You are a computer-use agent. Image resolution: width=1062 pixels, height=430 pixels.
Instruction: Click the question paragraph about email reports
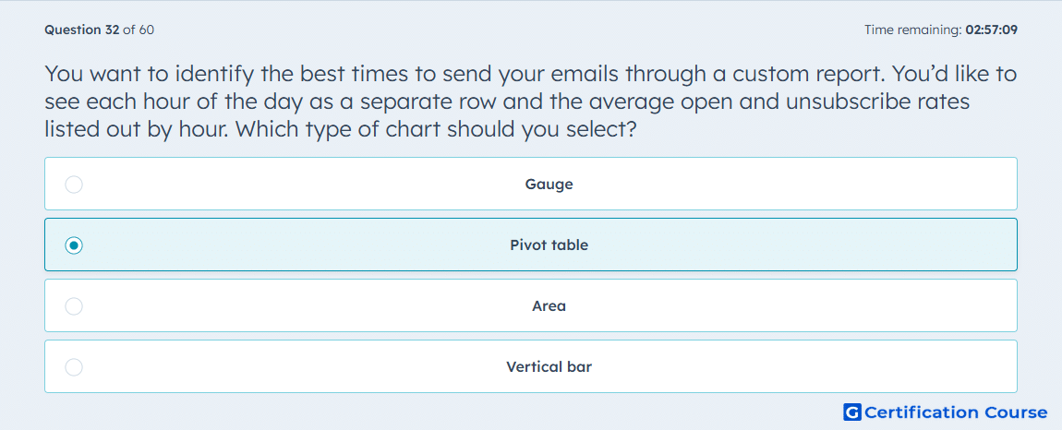pos(530,101)
